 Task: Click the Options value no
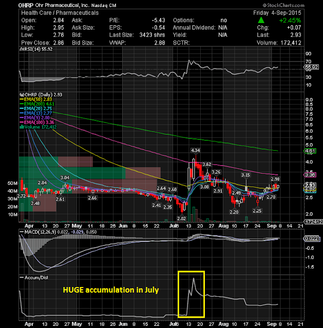pos(223,20)
